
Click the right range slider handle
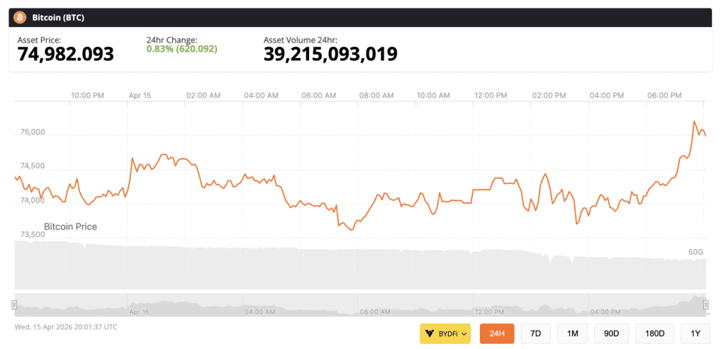tap(705, 304)
